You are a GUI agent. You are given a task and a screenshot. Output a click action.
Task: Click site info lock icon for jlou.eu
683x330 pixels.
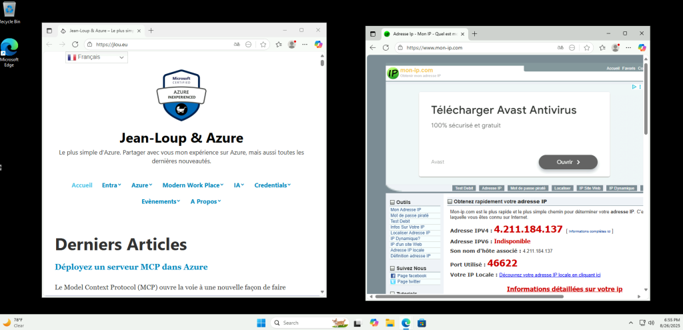(89, 45)
